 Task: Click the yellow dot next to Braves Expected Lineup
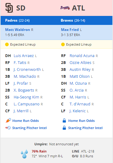(x=63, y=44)
